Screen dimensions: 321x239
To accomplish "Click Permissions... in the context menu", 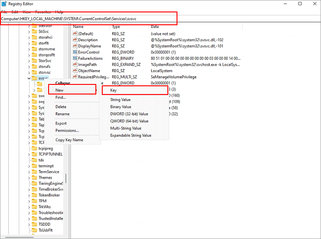I will point(67,130).
